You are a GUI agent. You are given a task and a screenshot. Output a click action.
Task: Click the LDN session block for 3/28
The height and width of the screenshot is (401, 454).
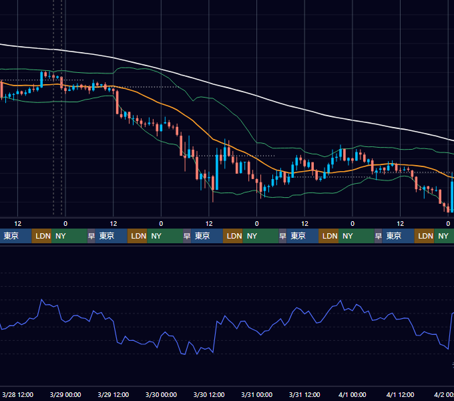(41, 236)
